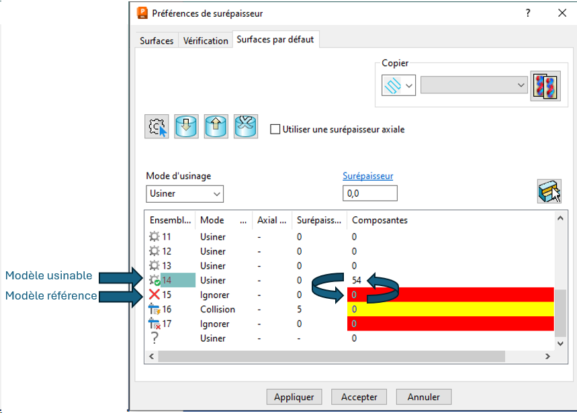Open the Mode d'usinage dropdown
Image resolution: width=577 pixels, height=413 pixels.
point(185,194)
